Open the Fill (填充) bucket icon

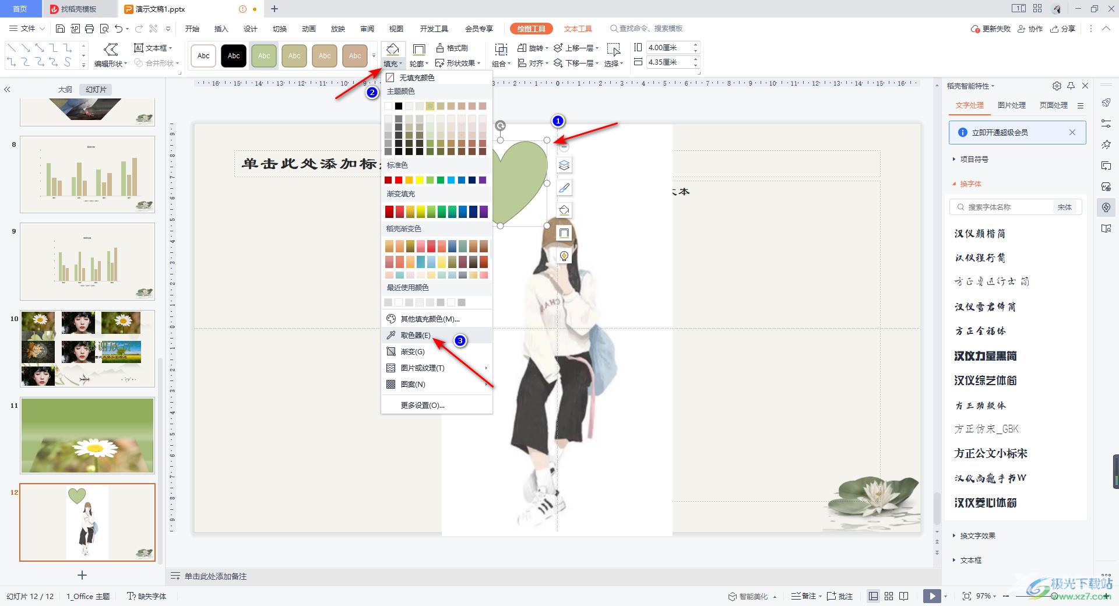pos(393,49)
